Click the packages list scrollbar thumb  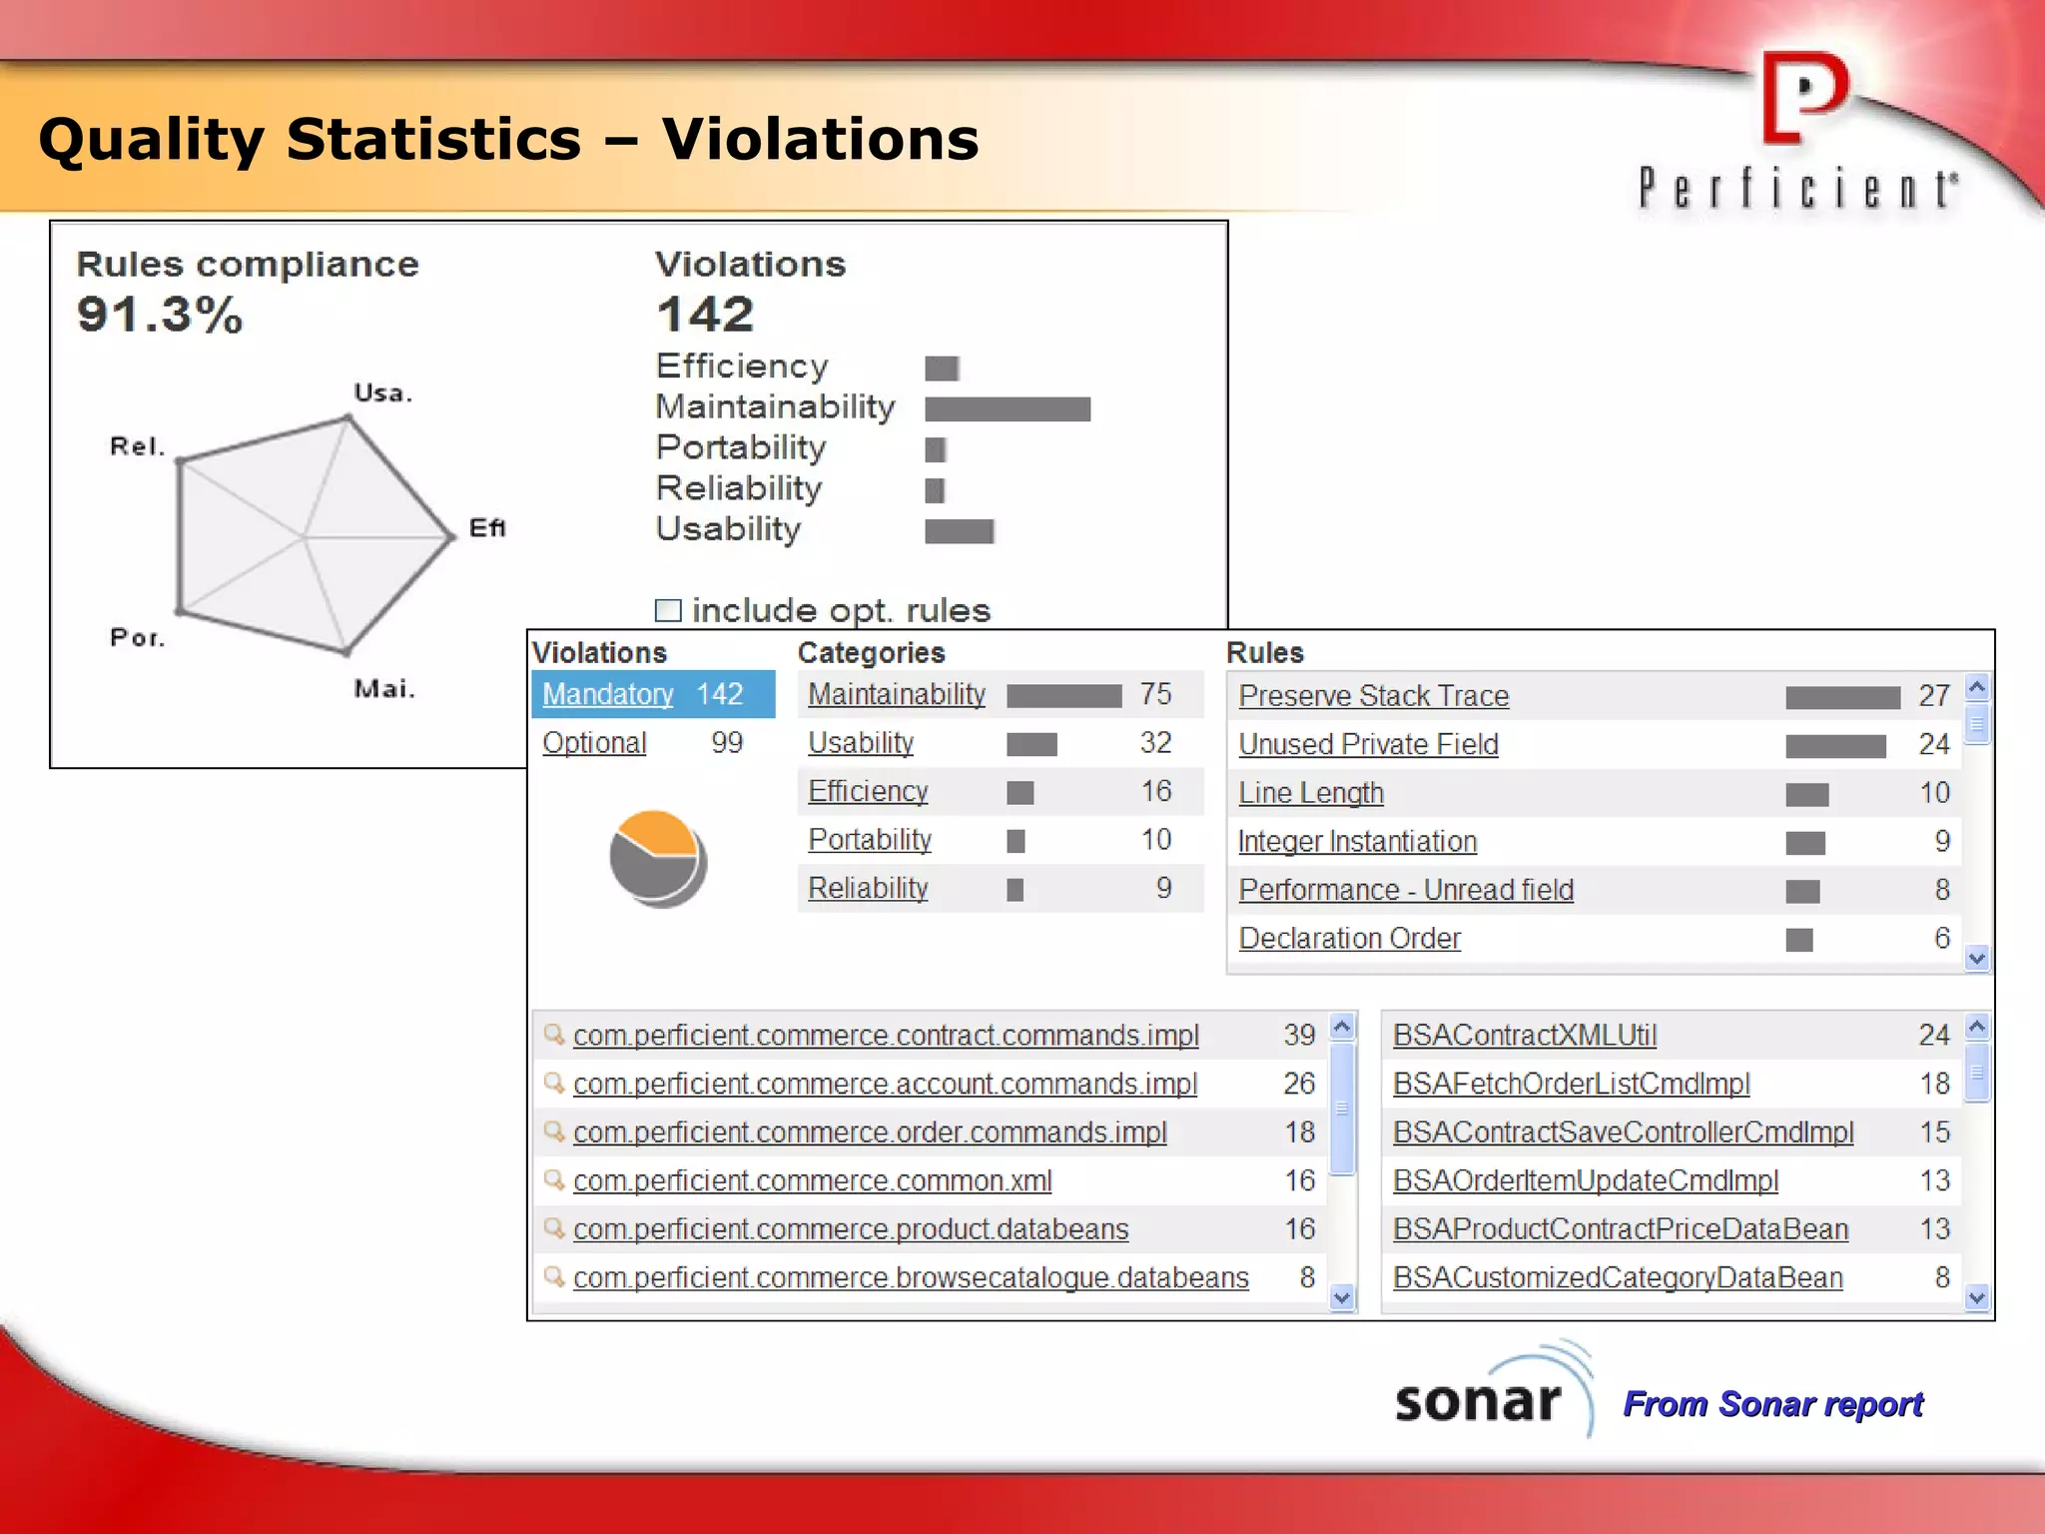point(1342,1108)
